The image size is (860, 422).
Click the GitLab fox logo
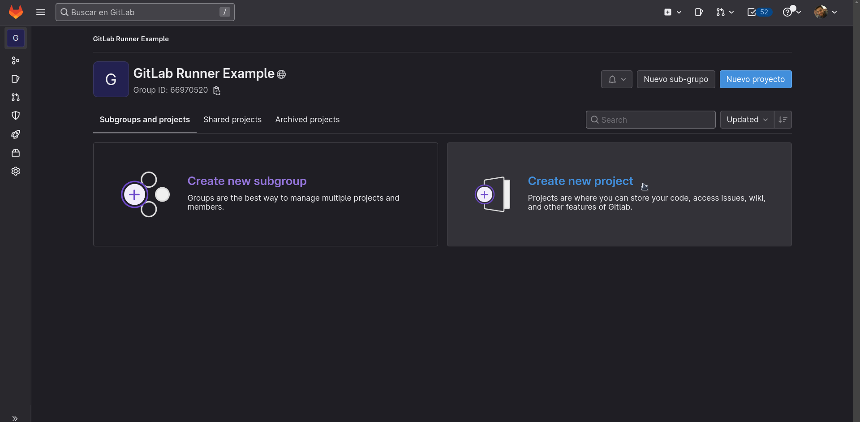16,12
